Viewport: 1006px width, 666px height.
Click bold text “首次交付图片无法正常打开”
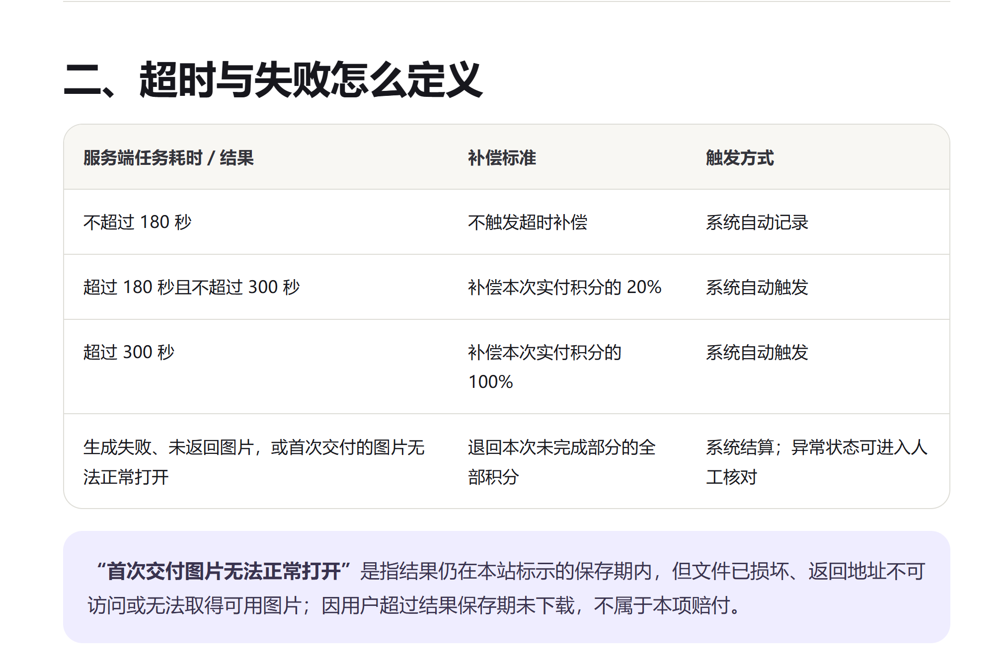coord(224,571)
